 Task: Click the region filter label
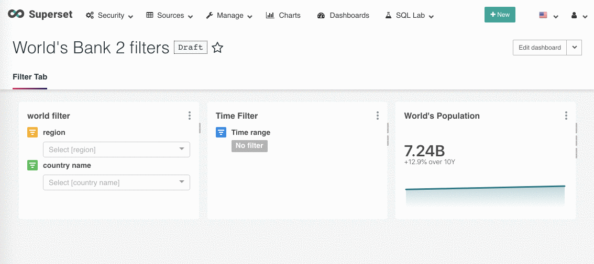pyautogui.click(x=54, y=132)
